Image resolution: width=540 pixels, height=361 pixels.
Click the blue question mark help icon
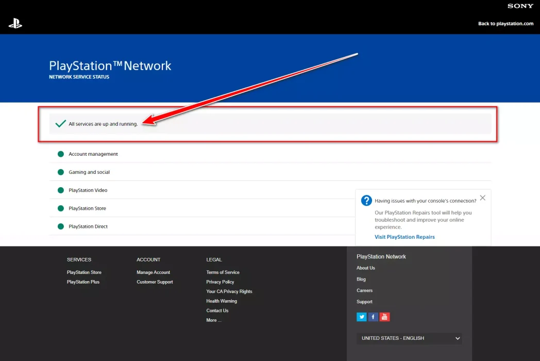tap(366, 200)
